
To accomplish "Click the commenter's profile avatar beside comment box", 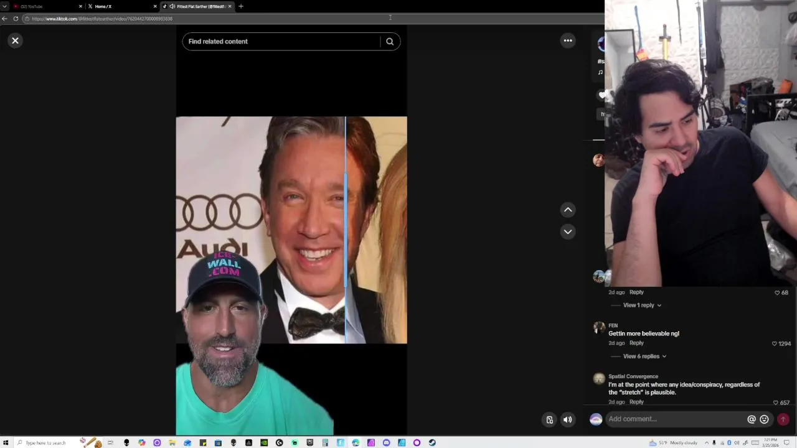I will [x=596, y=419].
